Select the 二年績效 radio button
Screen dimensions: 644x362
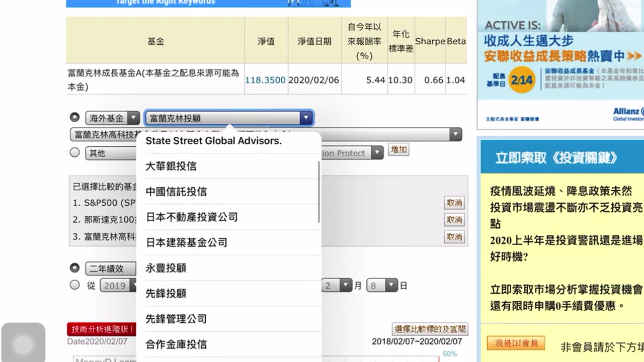75,268
